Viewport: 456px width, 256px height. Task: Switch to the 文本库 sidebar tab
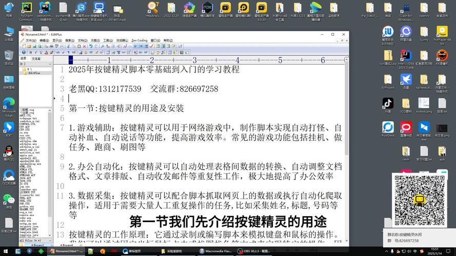[36, 59]
